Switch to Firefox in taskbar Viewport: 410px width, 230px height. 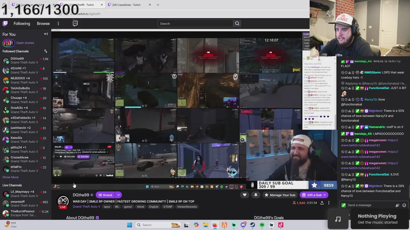[215, 225]
